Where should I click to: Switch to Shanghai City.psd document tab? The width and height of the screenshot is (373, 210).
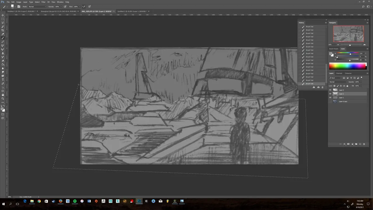pyautogui.click(x=58, y=11)
